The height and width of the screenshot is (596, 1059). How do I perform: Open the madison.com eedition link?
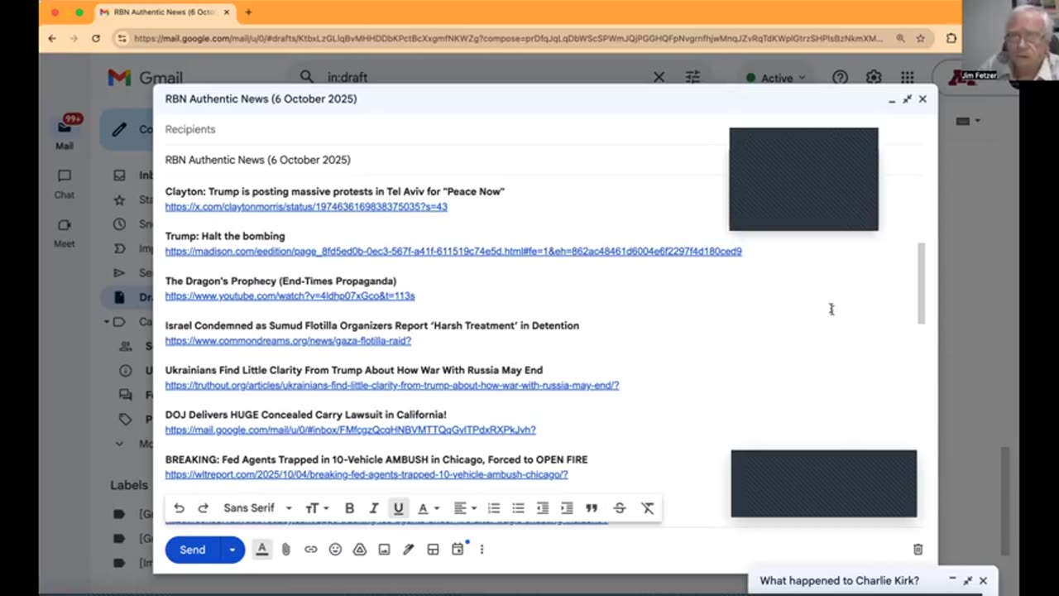(x=453, y=252)
